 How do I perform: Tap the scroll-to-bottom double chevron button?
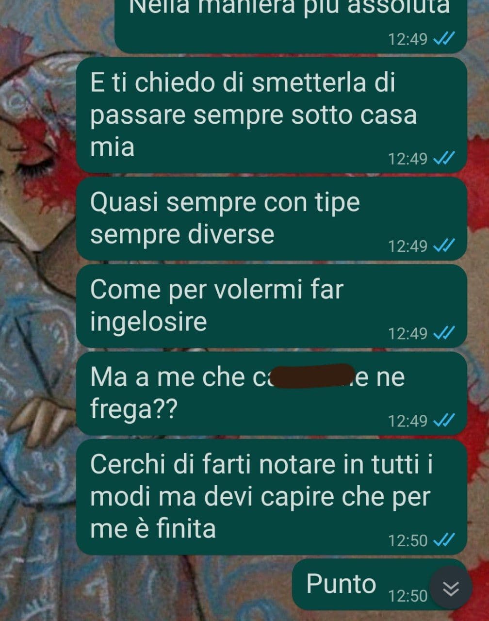[x=451, y=588]
